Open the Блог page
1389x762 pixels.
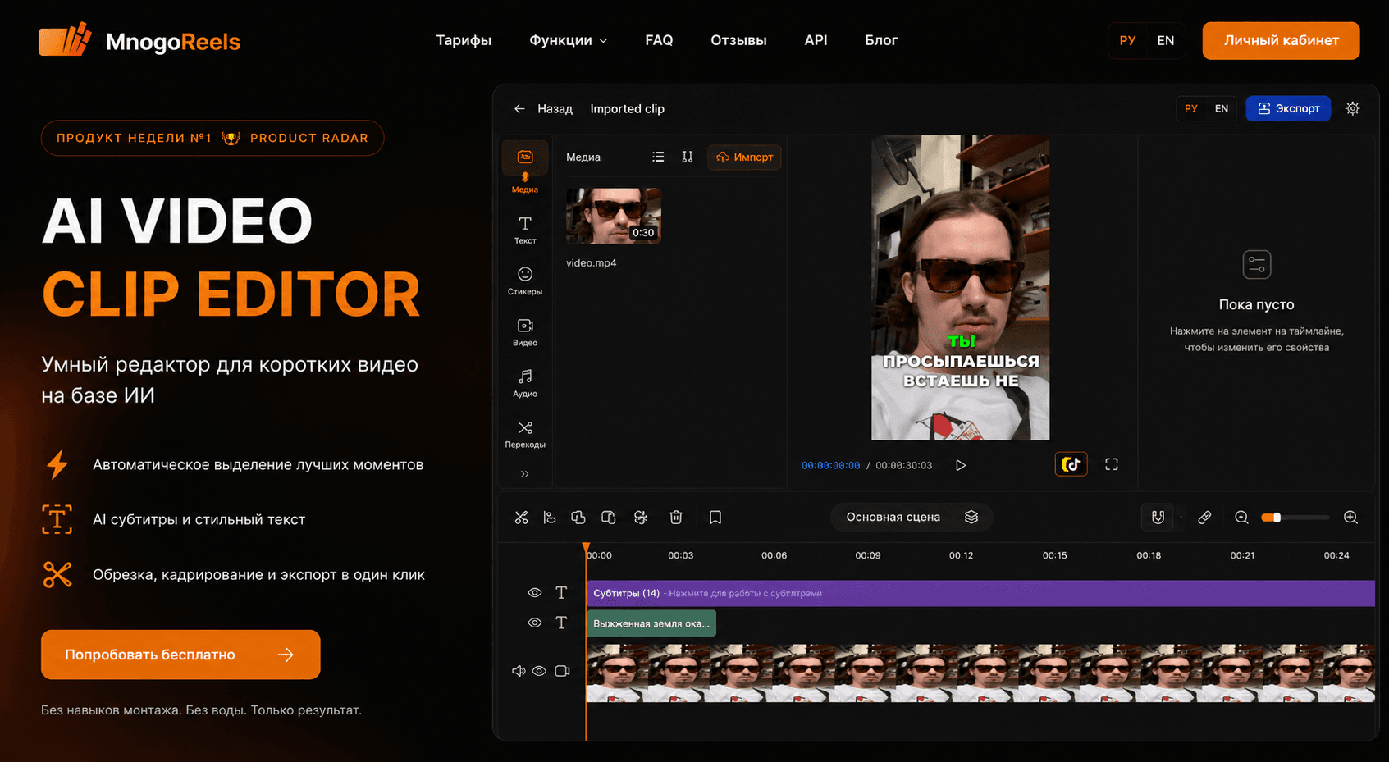coord(881,40)
